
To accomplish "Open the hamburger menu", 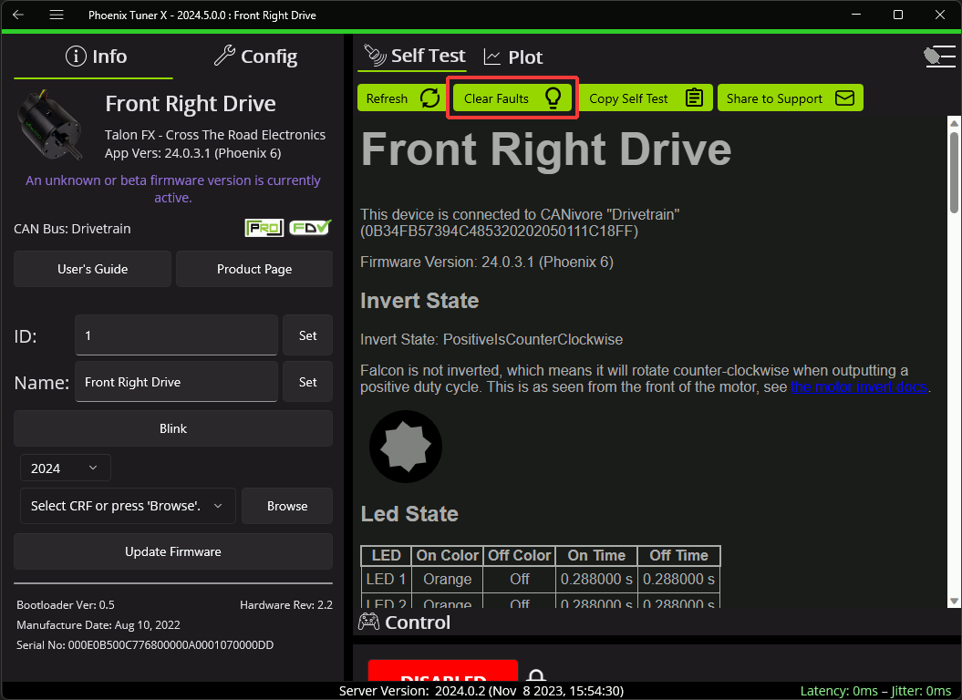I will tap(57, 15).
